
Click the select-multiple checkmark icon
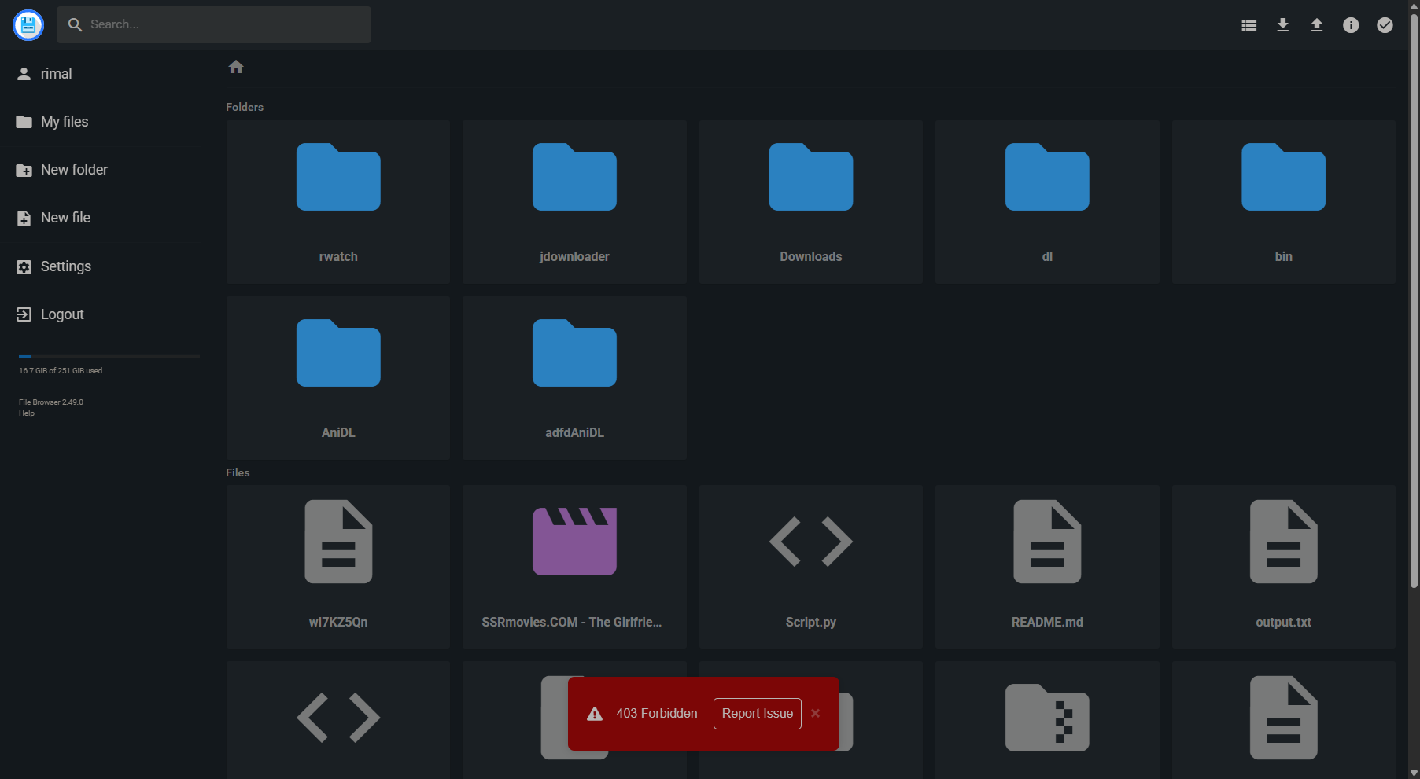(1385, 25)
